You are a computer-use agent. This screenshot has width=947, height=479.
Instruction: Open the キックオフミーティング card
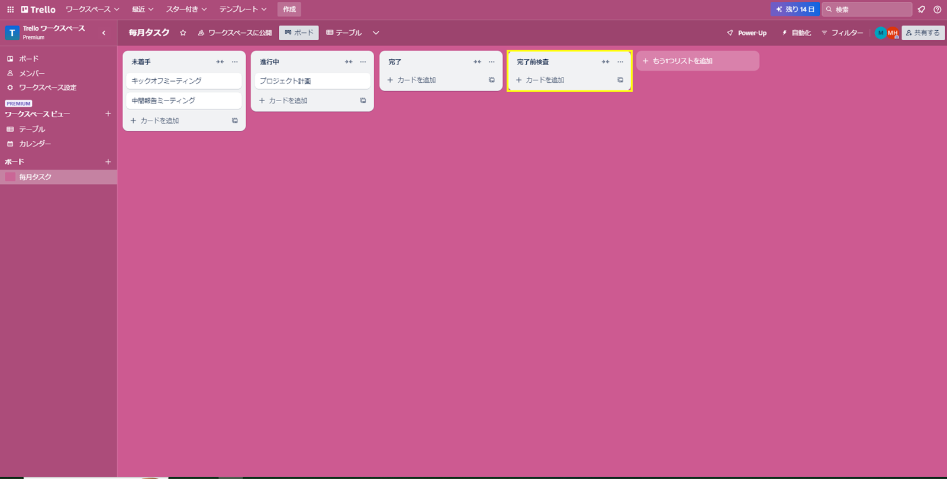[184, 81]
